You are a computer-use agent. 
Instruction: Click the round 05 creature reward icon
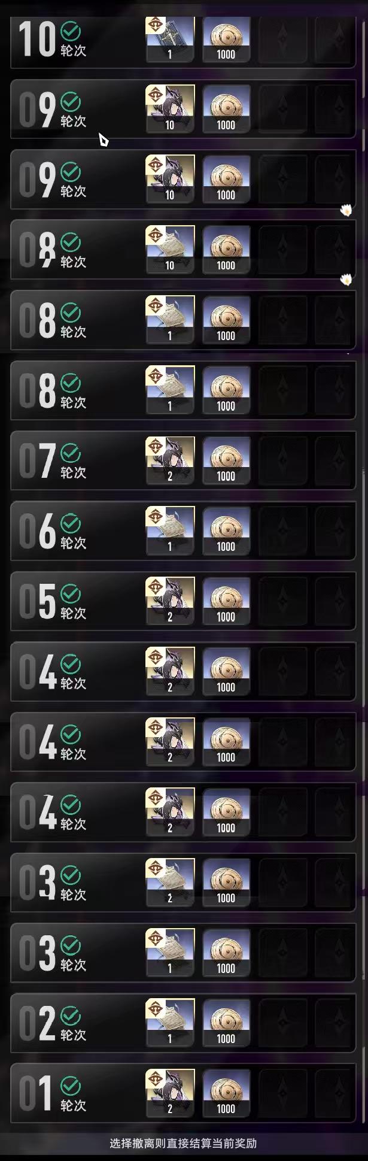[x=170, y=601]
